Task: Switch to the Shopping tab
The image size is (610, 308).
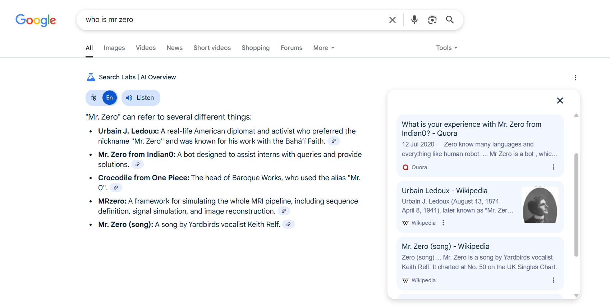Action: (256, 48)
